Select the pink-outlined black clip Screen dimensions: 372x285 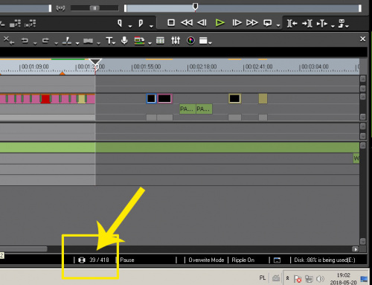164,98
